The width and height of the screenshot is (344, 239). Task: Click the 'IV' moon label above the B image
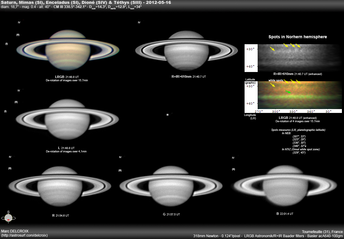233,157
